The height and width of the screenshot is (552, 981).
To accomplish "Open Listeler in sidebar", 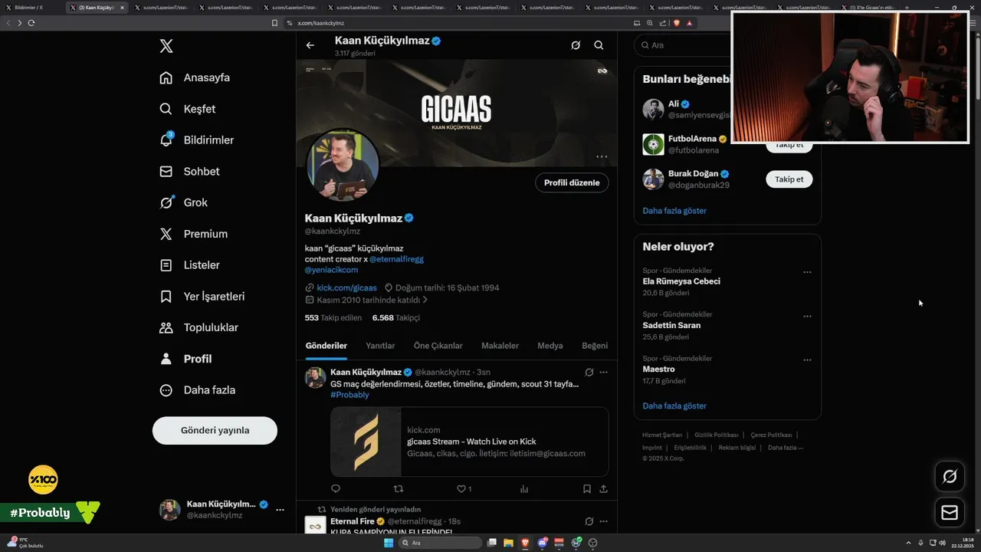I will (x=166, y=265).
